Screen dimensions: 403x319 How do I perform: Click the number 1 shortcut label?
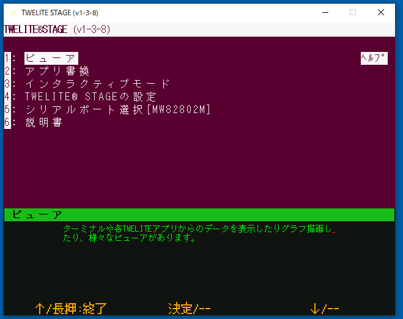7,58
